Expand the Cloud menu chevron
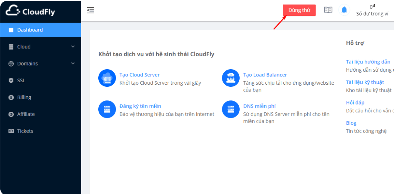The height and width of the screenshot is (194, 395). (x=73, y=47)
